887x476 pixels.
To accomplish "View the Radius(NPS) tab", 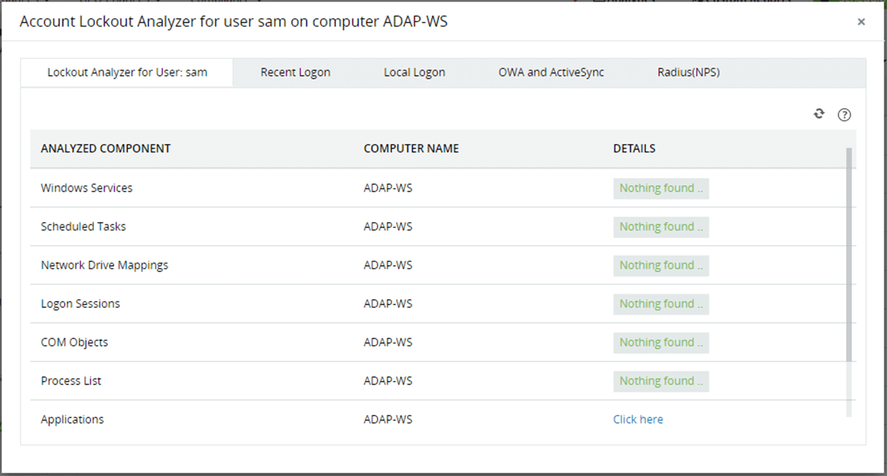I will (x=688, y=72).
